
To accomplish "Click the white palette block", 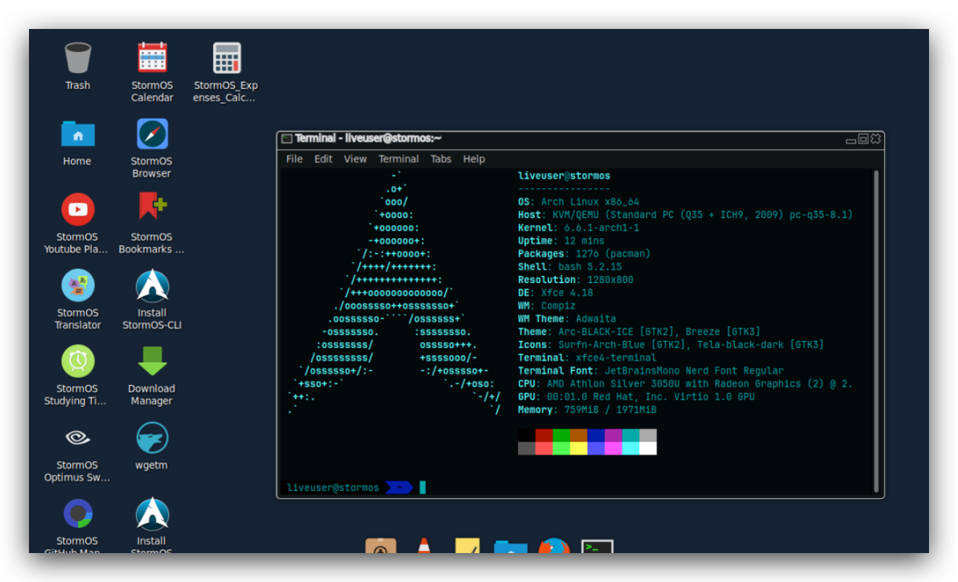I will point(648,449).
